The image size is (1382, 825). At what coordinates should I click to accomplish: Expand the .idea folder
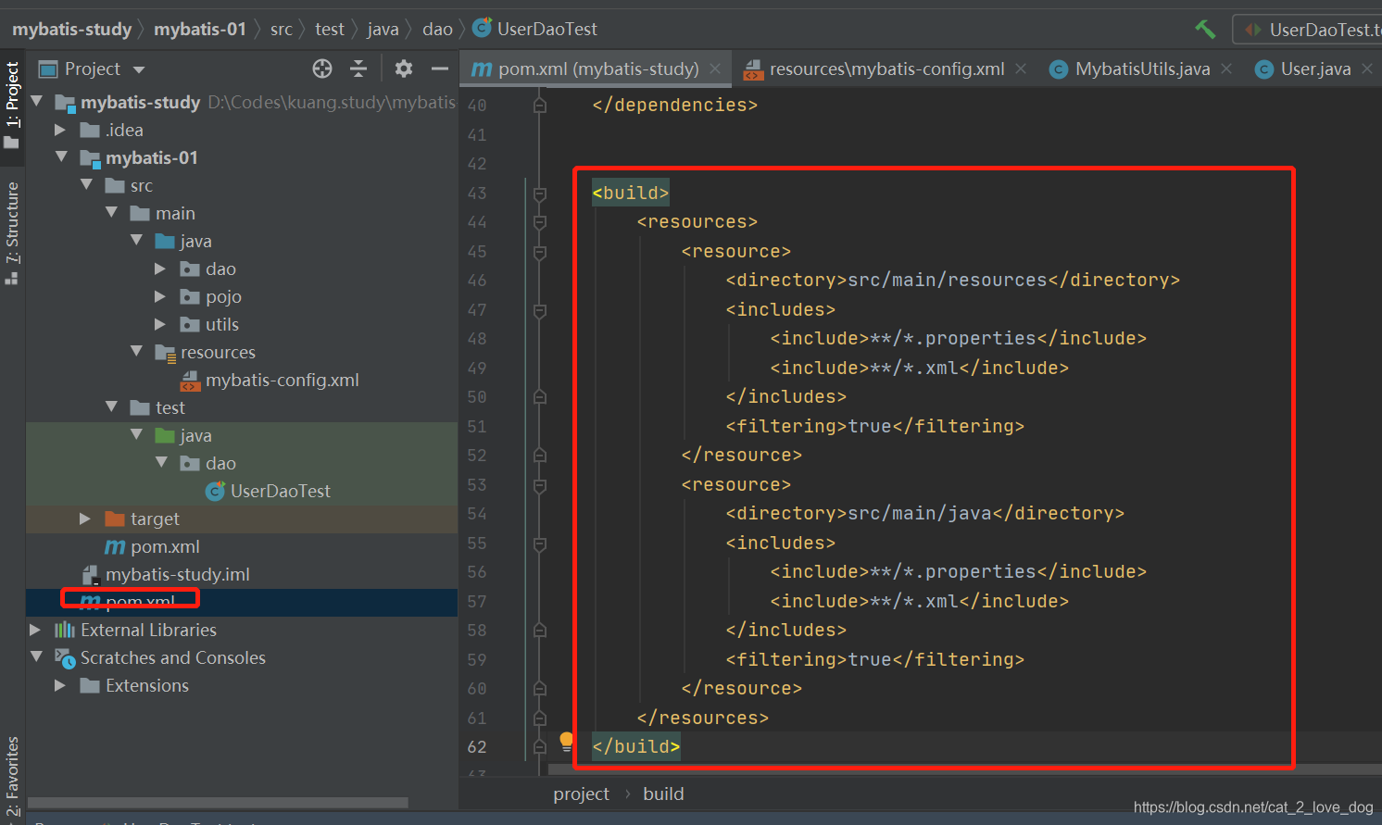click(60, 130)
